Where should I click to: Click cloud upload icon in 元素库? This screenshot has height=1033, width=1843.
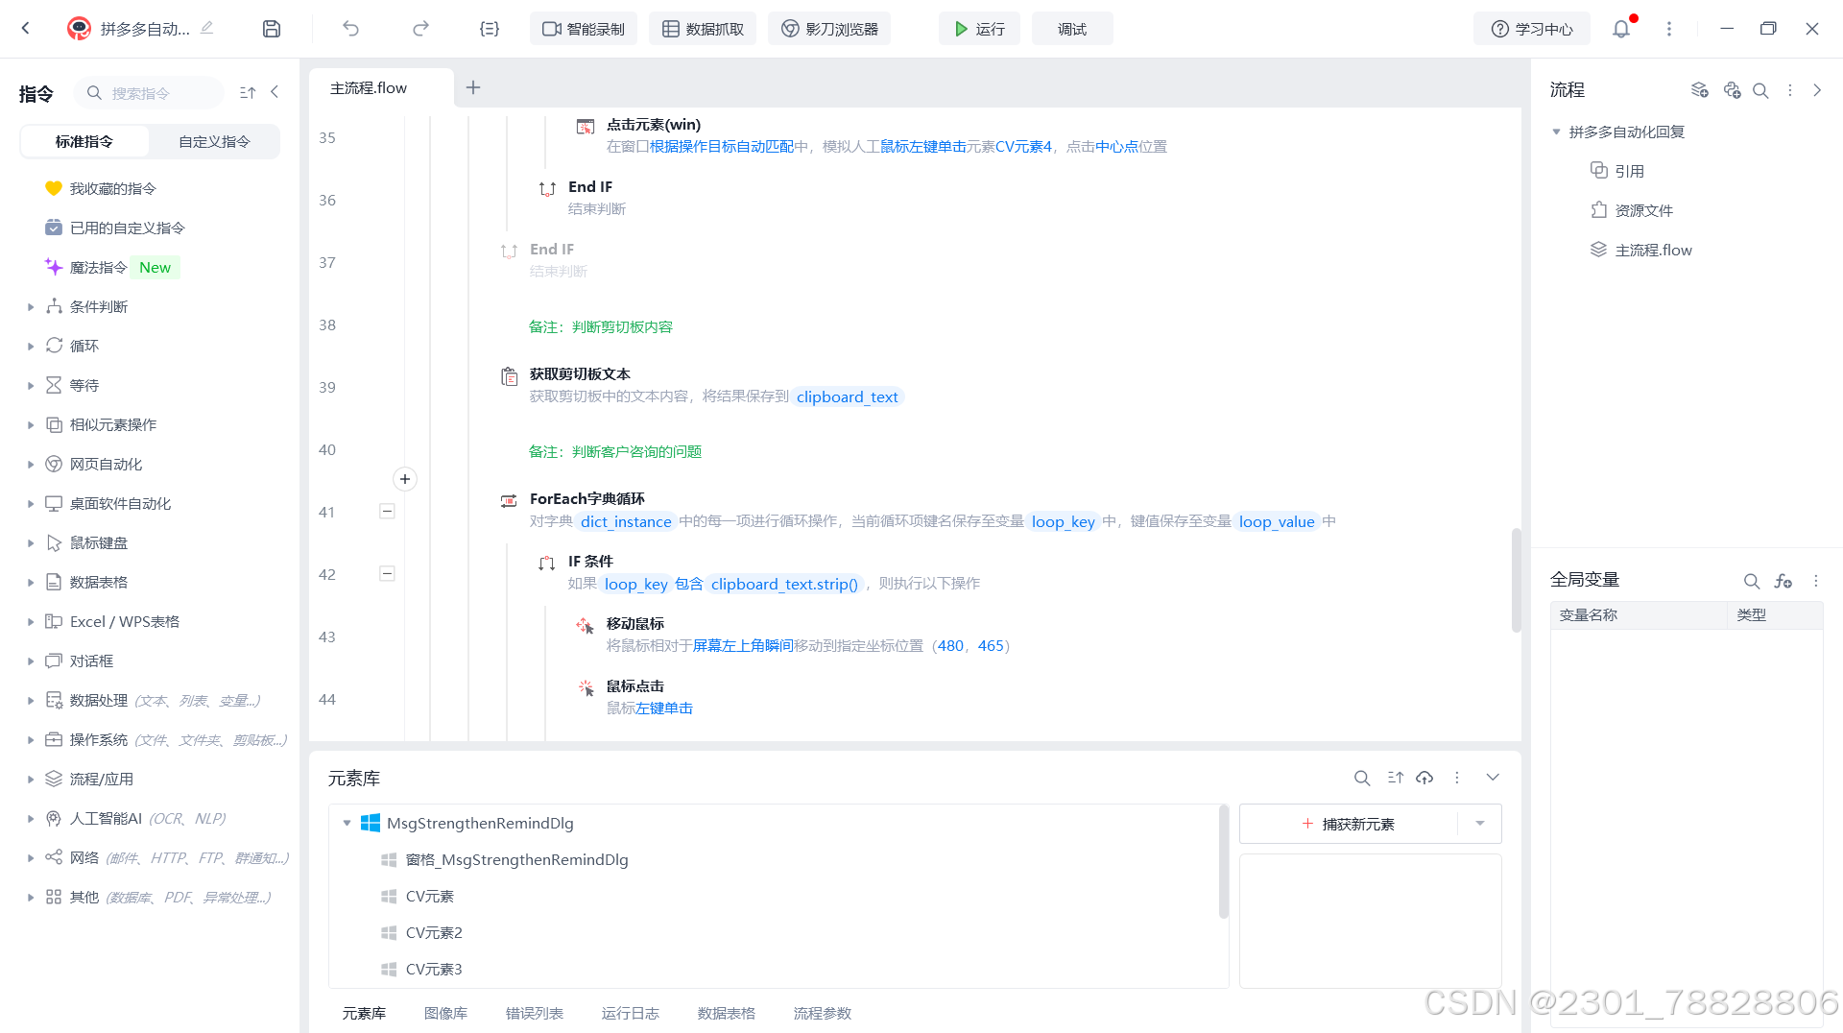pos(1424,778)
